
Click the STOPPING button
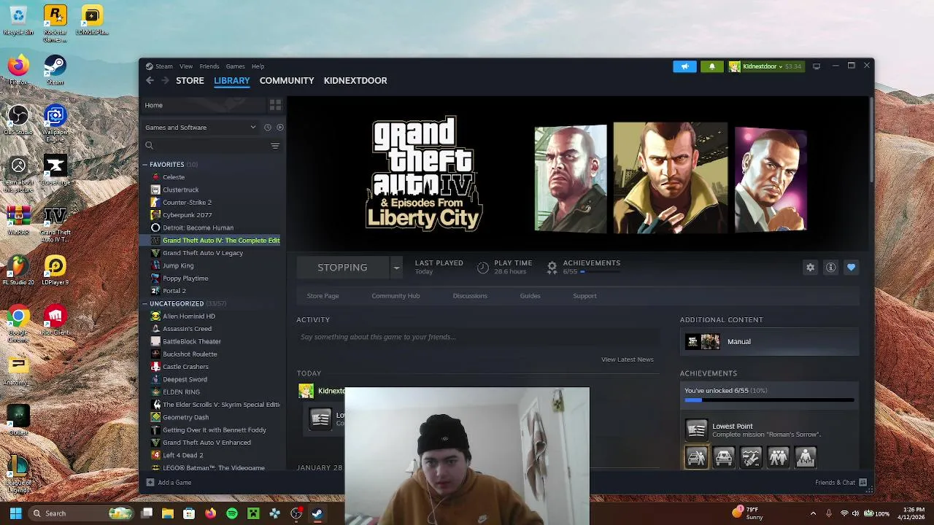pyautogui.click(x=342, y=268)
